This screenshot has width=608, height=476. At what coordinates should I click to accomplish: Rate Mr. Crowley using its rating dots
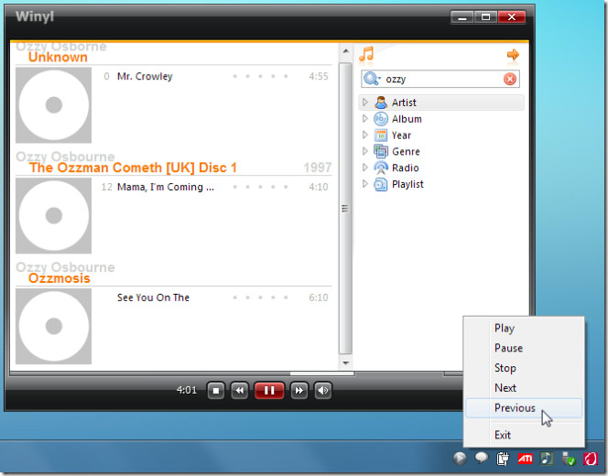260,76
